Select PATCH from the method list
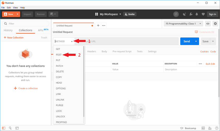This screenshot has height=131, width=220. (x=68, y=66)
